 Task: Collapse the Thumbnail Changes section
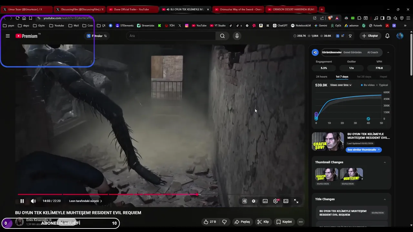pyautogui.click(x=385, y=162)
